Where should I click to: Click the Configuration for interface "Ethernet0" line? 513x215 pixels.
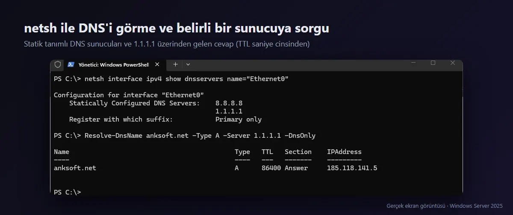(x=129, y=95)
